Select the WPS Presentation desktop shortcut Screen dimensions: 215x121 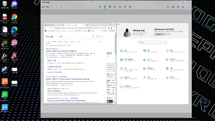pos(5,83)
